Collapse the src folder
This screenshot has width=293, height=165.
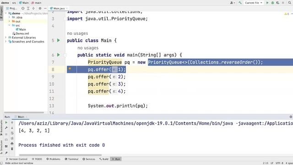click(9, 25)
